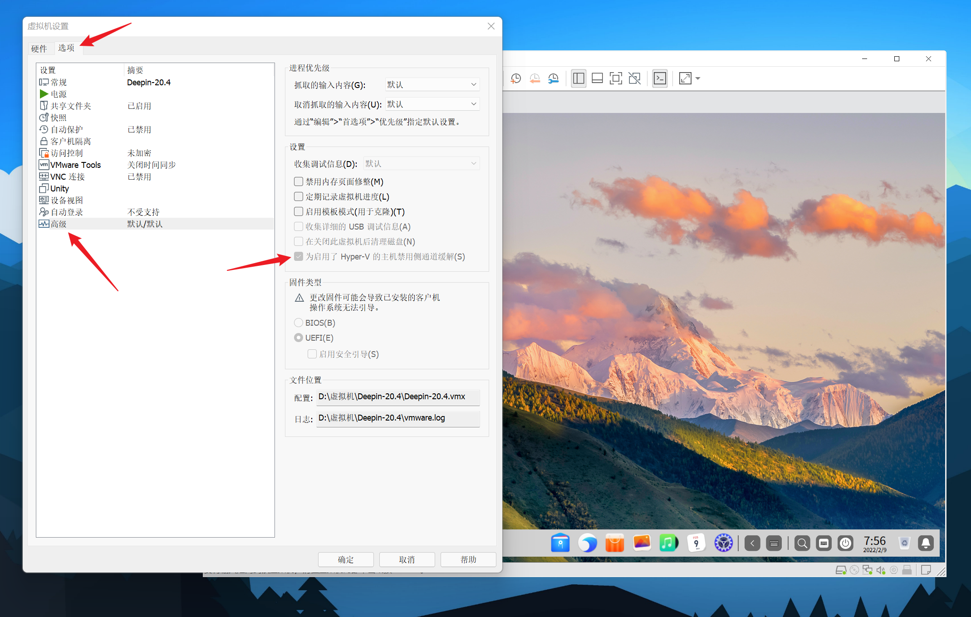Click the Unity mode toolbar icon

pyautogui.click(x=634, y=78)
